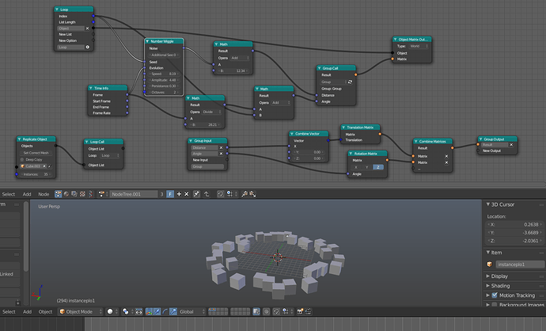Click the NodeTree.001 name field

[x=134, y=194]
